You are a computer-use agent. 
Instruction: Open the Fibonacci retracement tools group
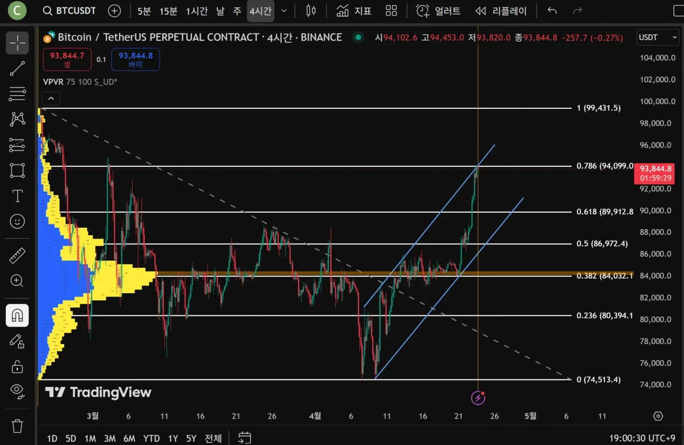(x=17, y=94)
